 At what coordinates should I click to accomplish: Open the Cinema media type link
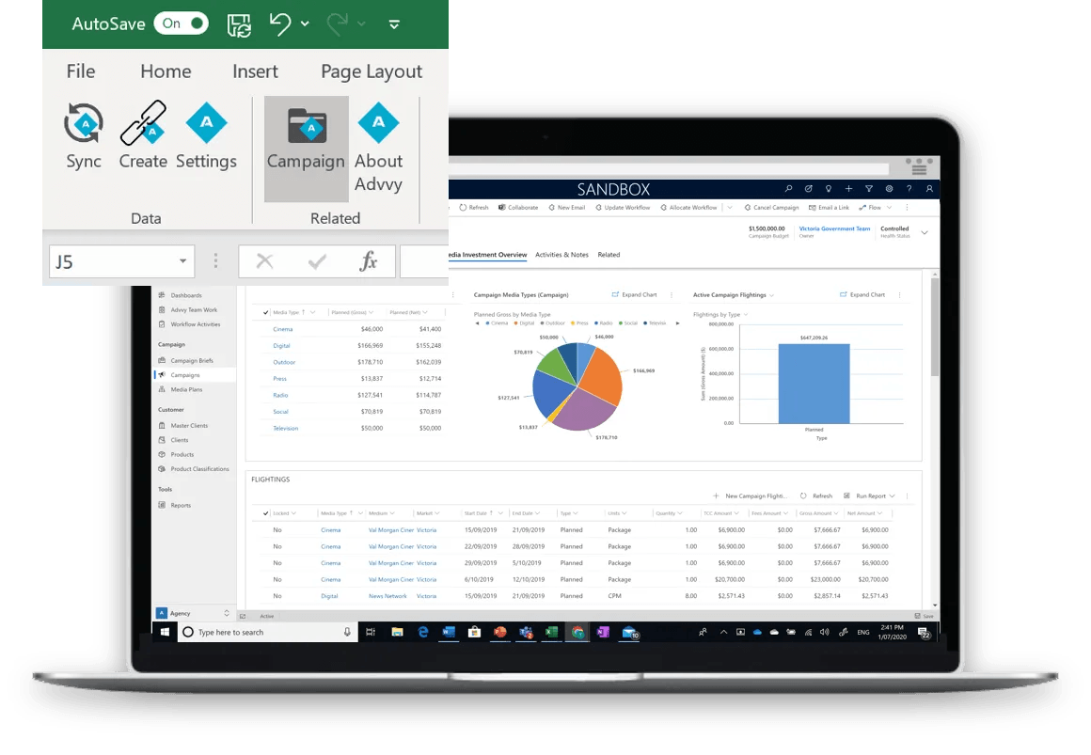pyautogui.click(x=281, y=329)
